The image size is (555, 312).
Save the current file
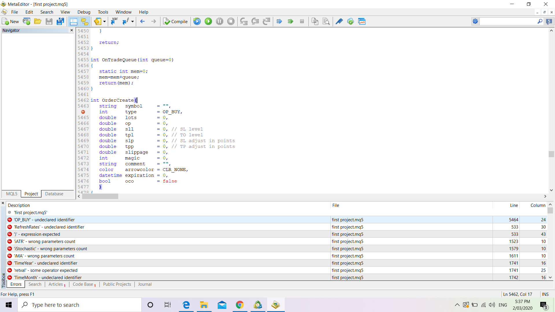[49, 21]
